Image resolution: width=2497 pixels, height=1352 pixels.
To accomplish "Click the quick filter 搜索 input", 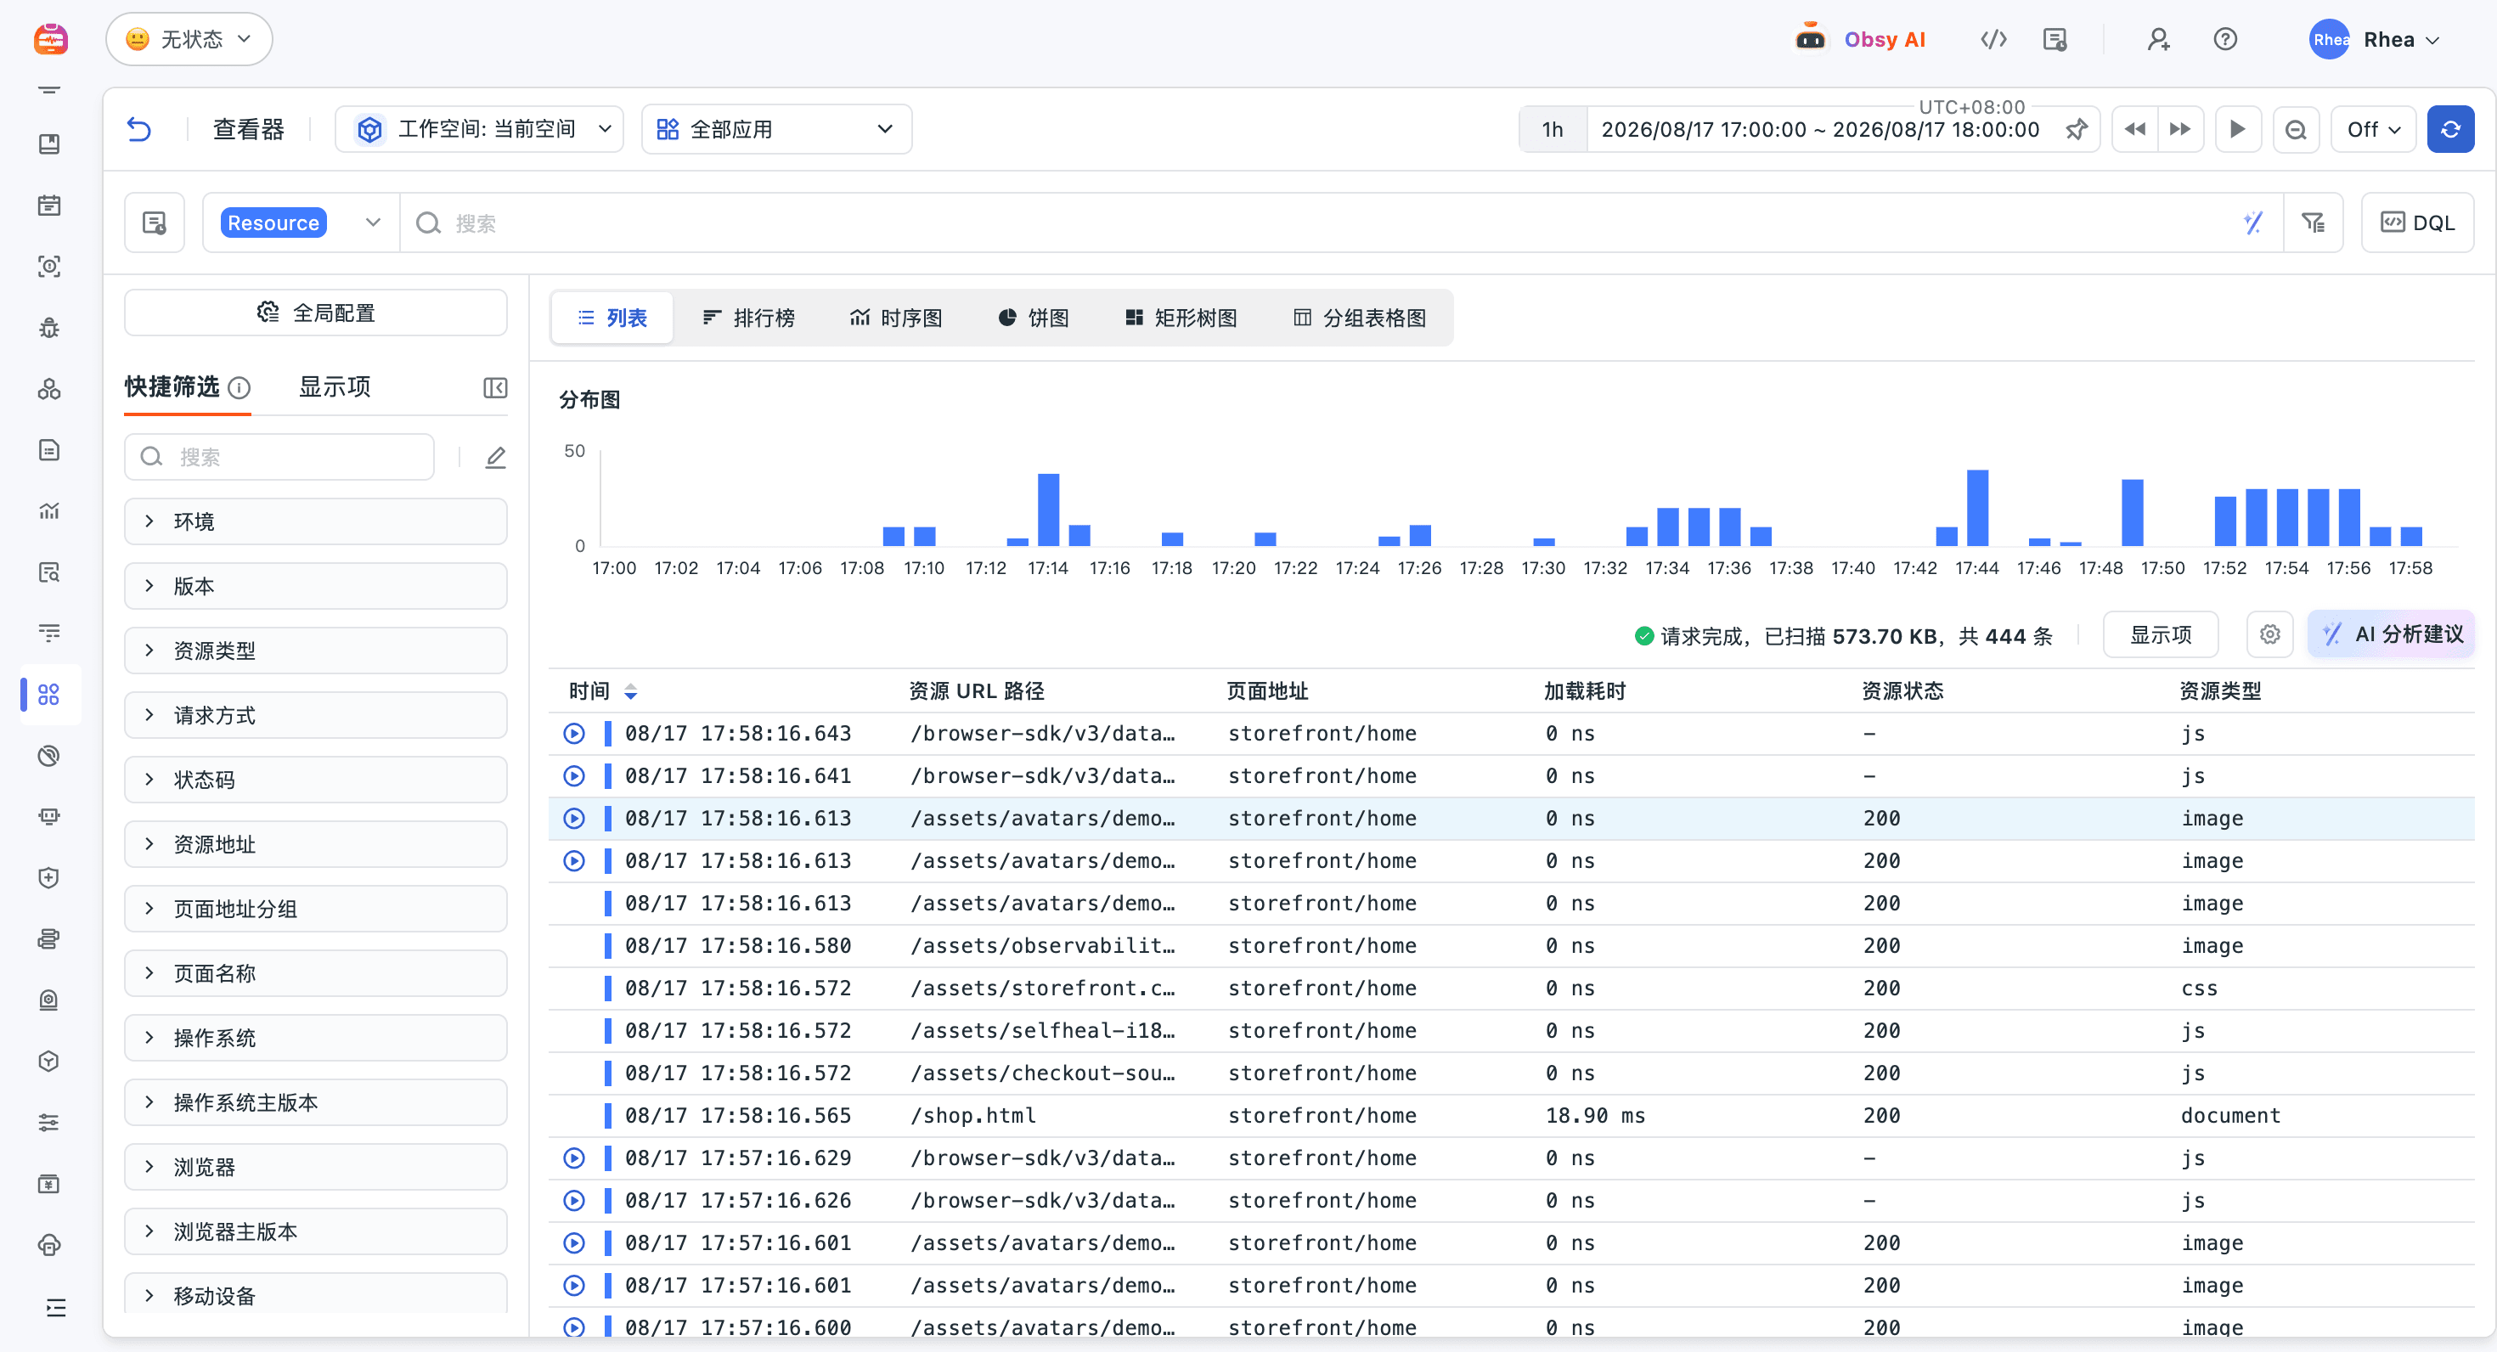I will [x=279, y=457].
